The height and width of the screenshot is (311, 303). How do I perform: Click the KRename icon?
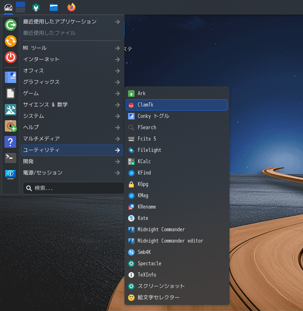131,207
